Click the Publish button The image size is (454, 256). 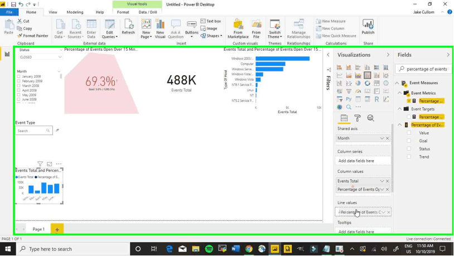tap(368, 28)
